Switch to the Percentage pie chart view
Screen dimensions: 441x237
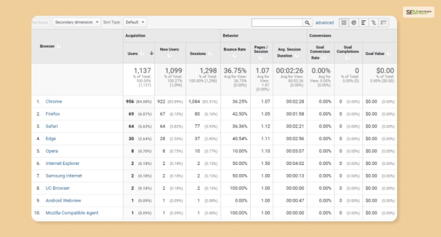point(354,23)
